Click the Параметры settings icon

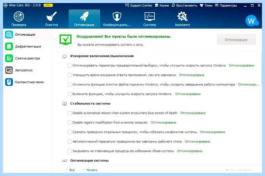click(x=217, y=5)
